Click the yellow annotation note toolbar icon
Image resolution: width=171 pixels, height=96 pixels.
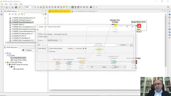[x=64, y=7]
